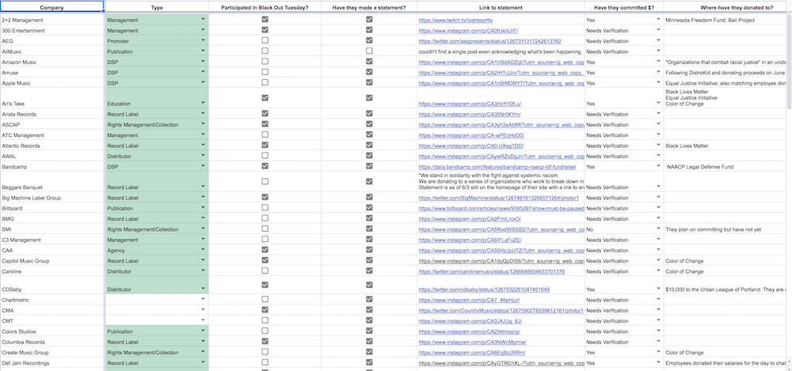
Task: Open Atlantic Records Instagram statement link
Action: tap(470, 146)
